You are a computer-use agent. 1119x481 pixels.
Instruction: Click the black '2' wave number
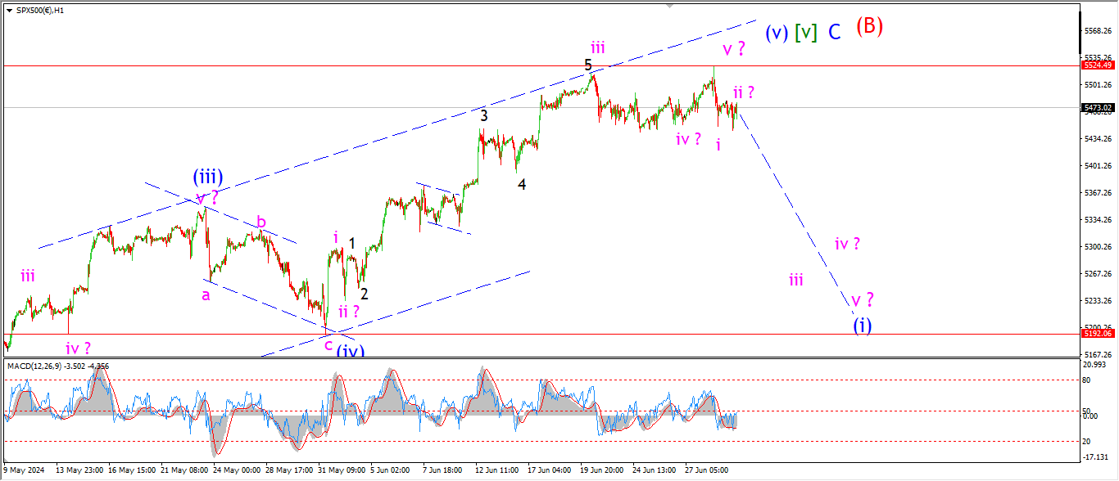(x=364, y=294)
